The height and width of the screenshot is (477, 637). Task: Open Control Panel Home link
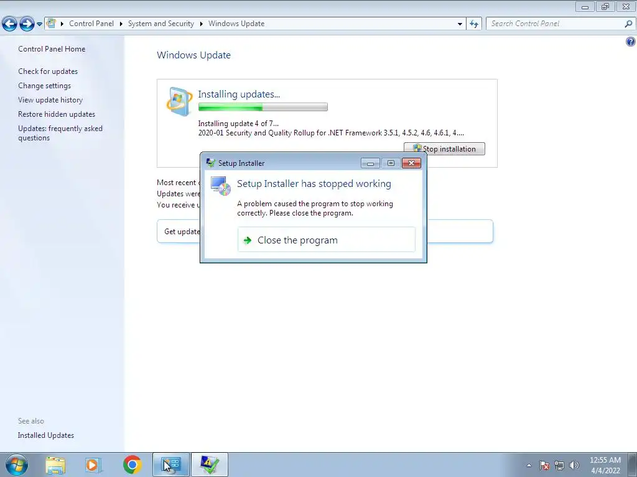tap(52, 49)
